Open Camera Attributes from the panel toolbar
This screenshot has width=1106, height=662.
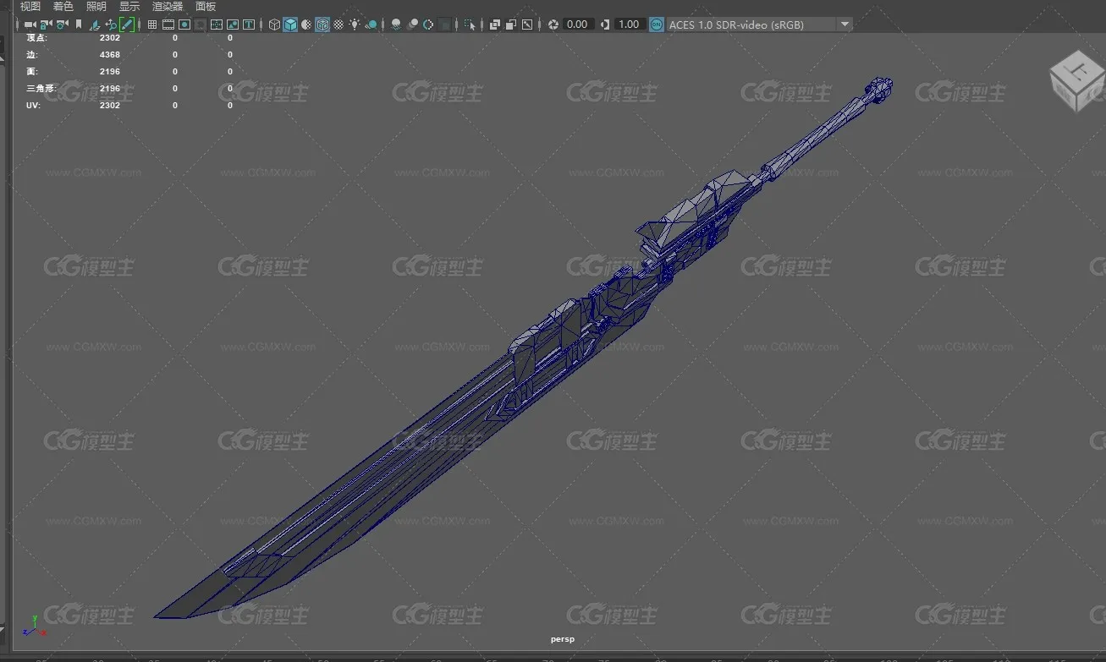tap(63, 25)
